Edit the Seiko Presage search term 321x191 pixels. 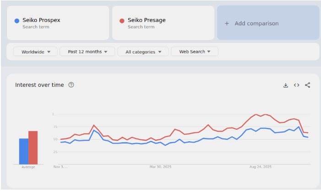point(147,21)
